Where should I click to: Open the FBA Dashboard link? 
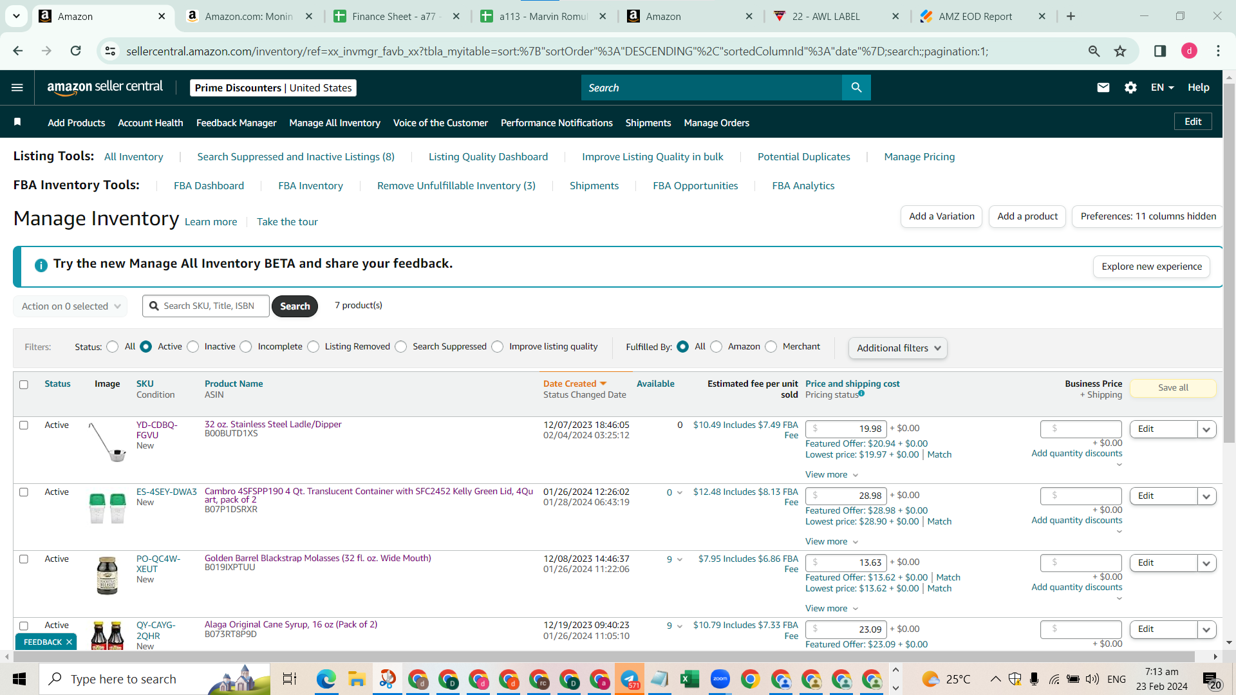pyautogui.click(x=209, y=185)
